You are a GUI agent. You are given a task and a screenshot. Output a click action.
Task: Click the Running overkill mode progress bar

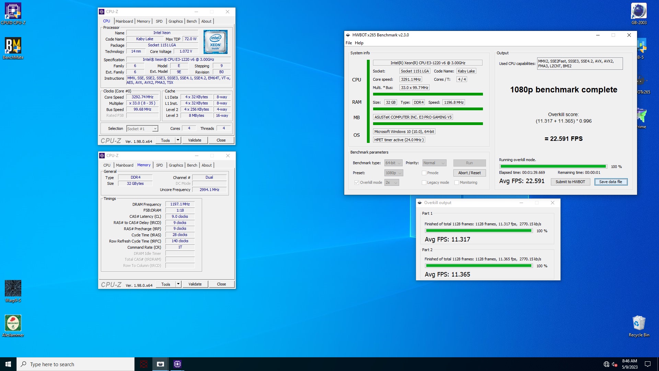553,167
